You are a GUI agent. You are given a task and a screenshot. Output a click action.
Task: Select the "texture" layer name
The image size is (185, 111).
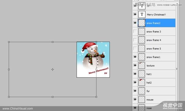150,65
